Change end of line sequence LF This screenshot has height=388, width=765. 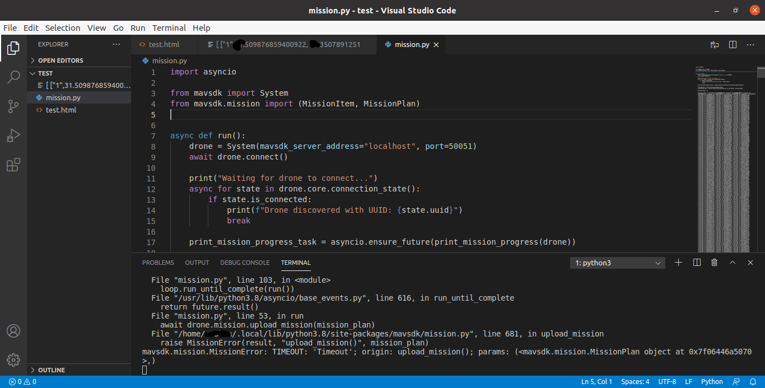[689, 382]
